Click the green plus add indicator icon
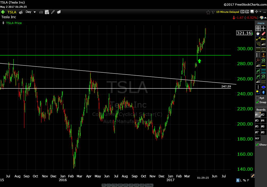 [x=3, y=12]
